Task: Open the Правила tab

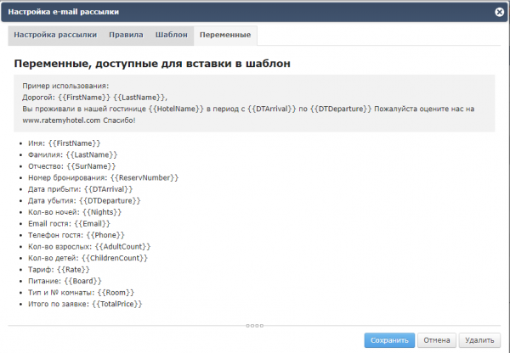Action: click(126, 36)
